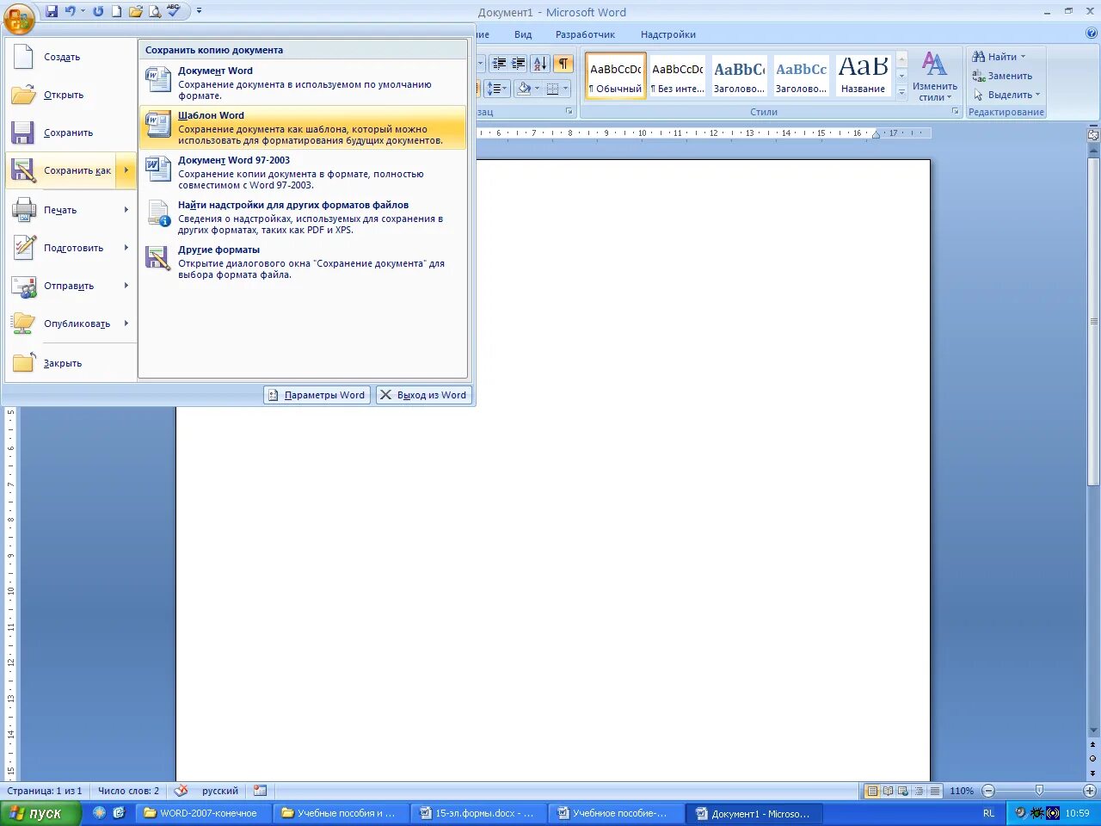Apply the Обычный style
This screenshot has height=826, width=1101.
pyautogui.click(x=616, y=76)
